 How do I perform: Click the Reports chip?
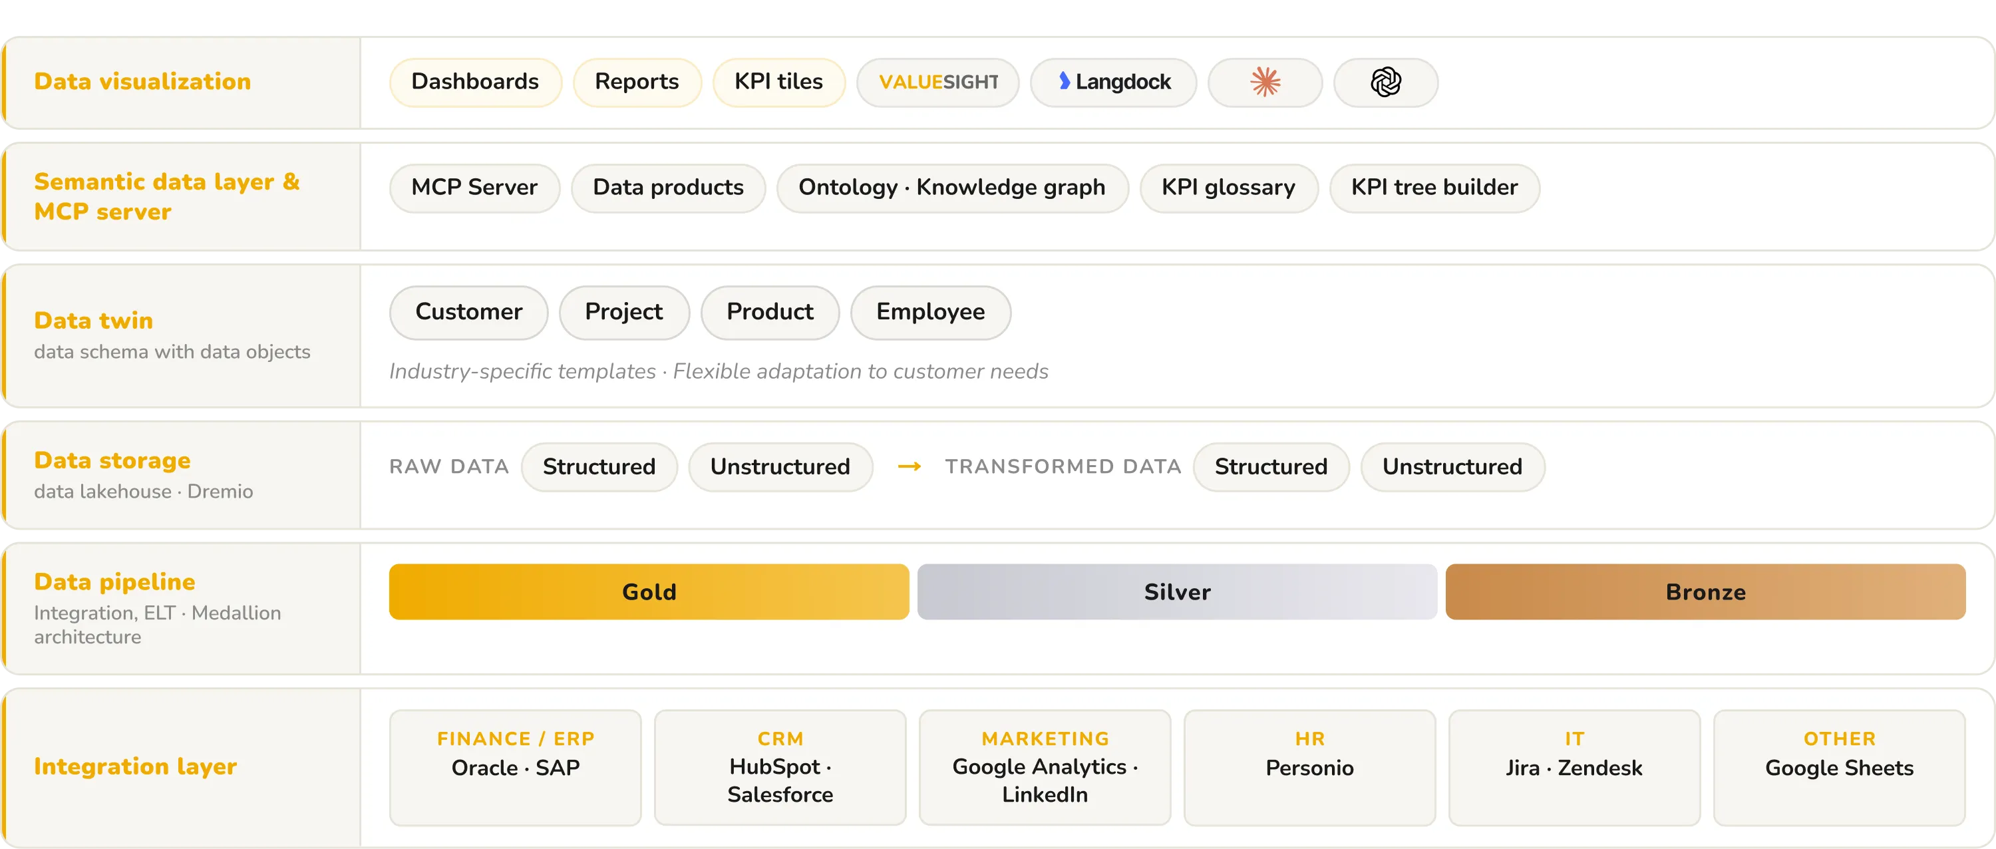[637, 82]
